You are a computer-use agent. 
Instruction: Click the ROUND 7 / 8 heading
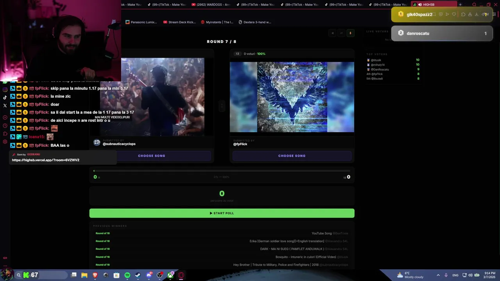pos(221,41)
